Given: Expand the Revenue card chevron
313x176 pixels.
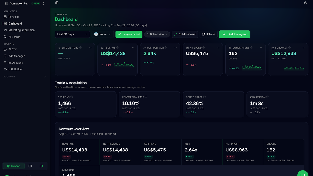Looking at the screenshot, I should click(133, 48).
